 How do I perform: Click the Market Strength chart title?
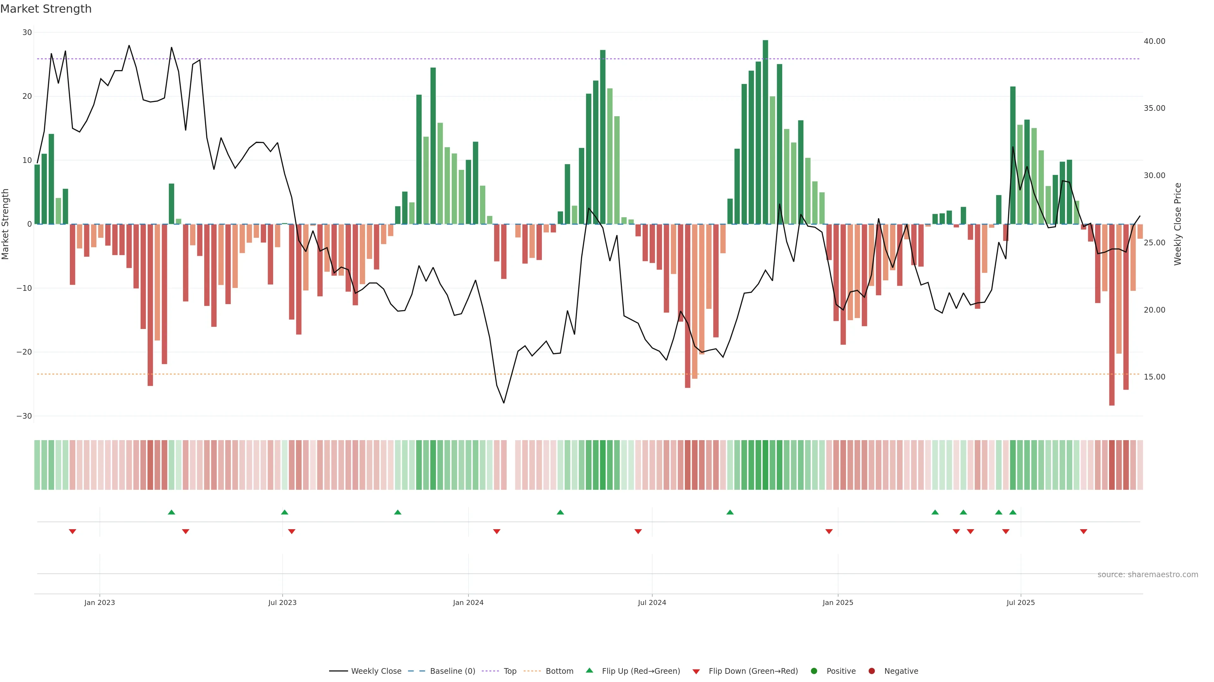[46, 9]
